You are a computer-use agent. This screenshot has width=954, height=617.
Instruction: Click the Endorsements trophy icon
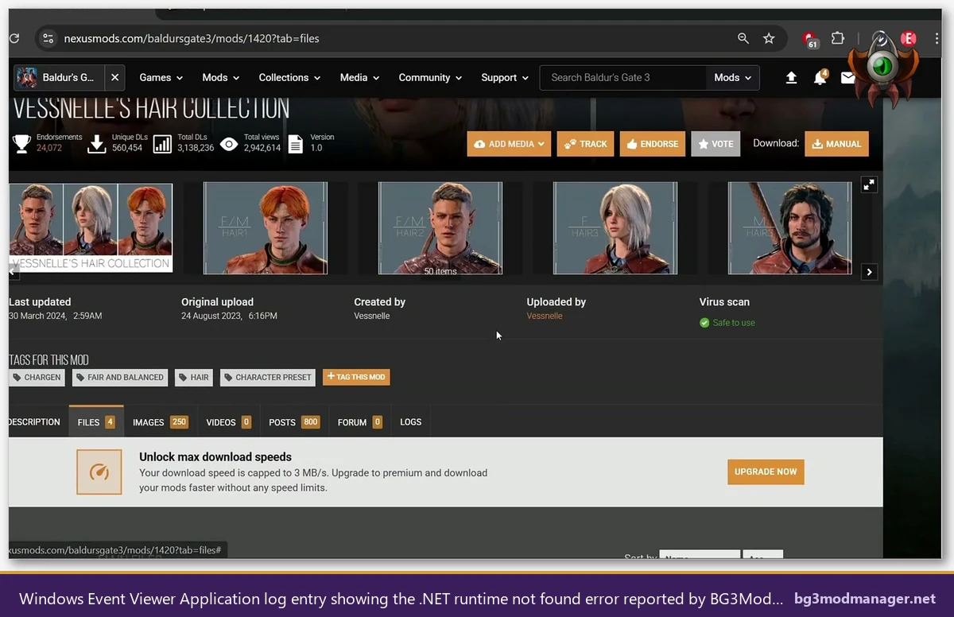click(x=21, y=143)
